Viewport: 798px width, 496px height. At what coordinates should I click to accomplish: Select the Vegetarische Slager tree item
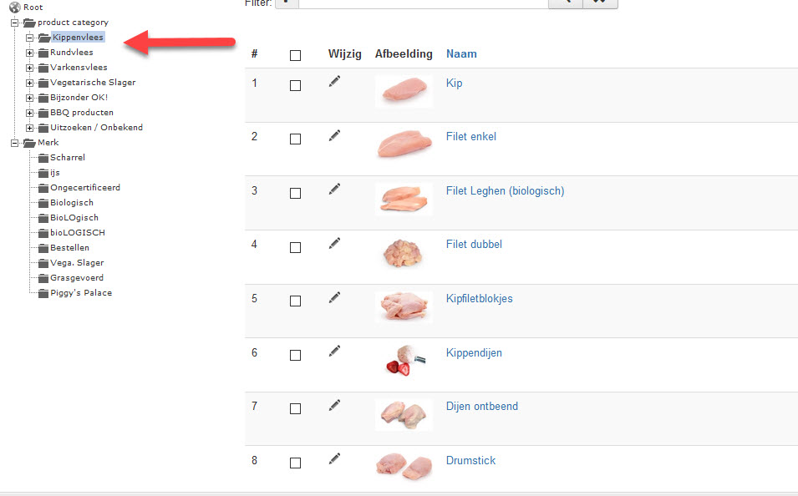click(93, 83)
